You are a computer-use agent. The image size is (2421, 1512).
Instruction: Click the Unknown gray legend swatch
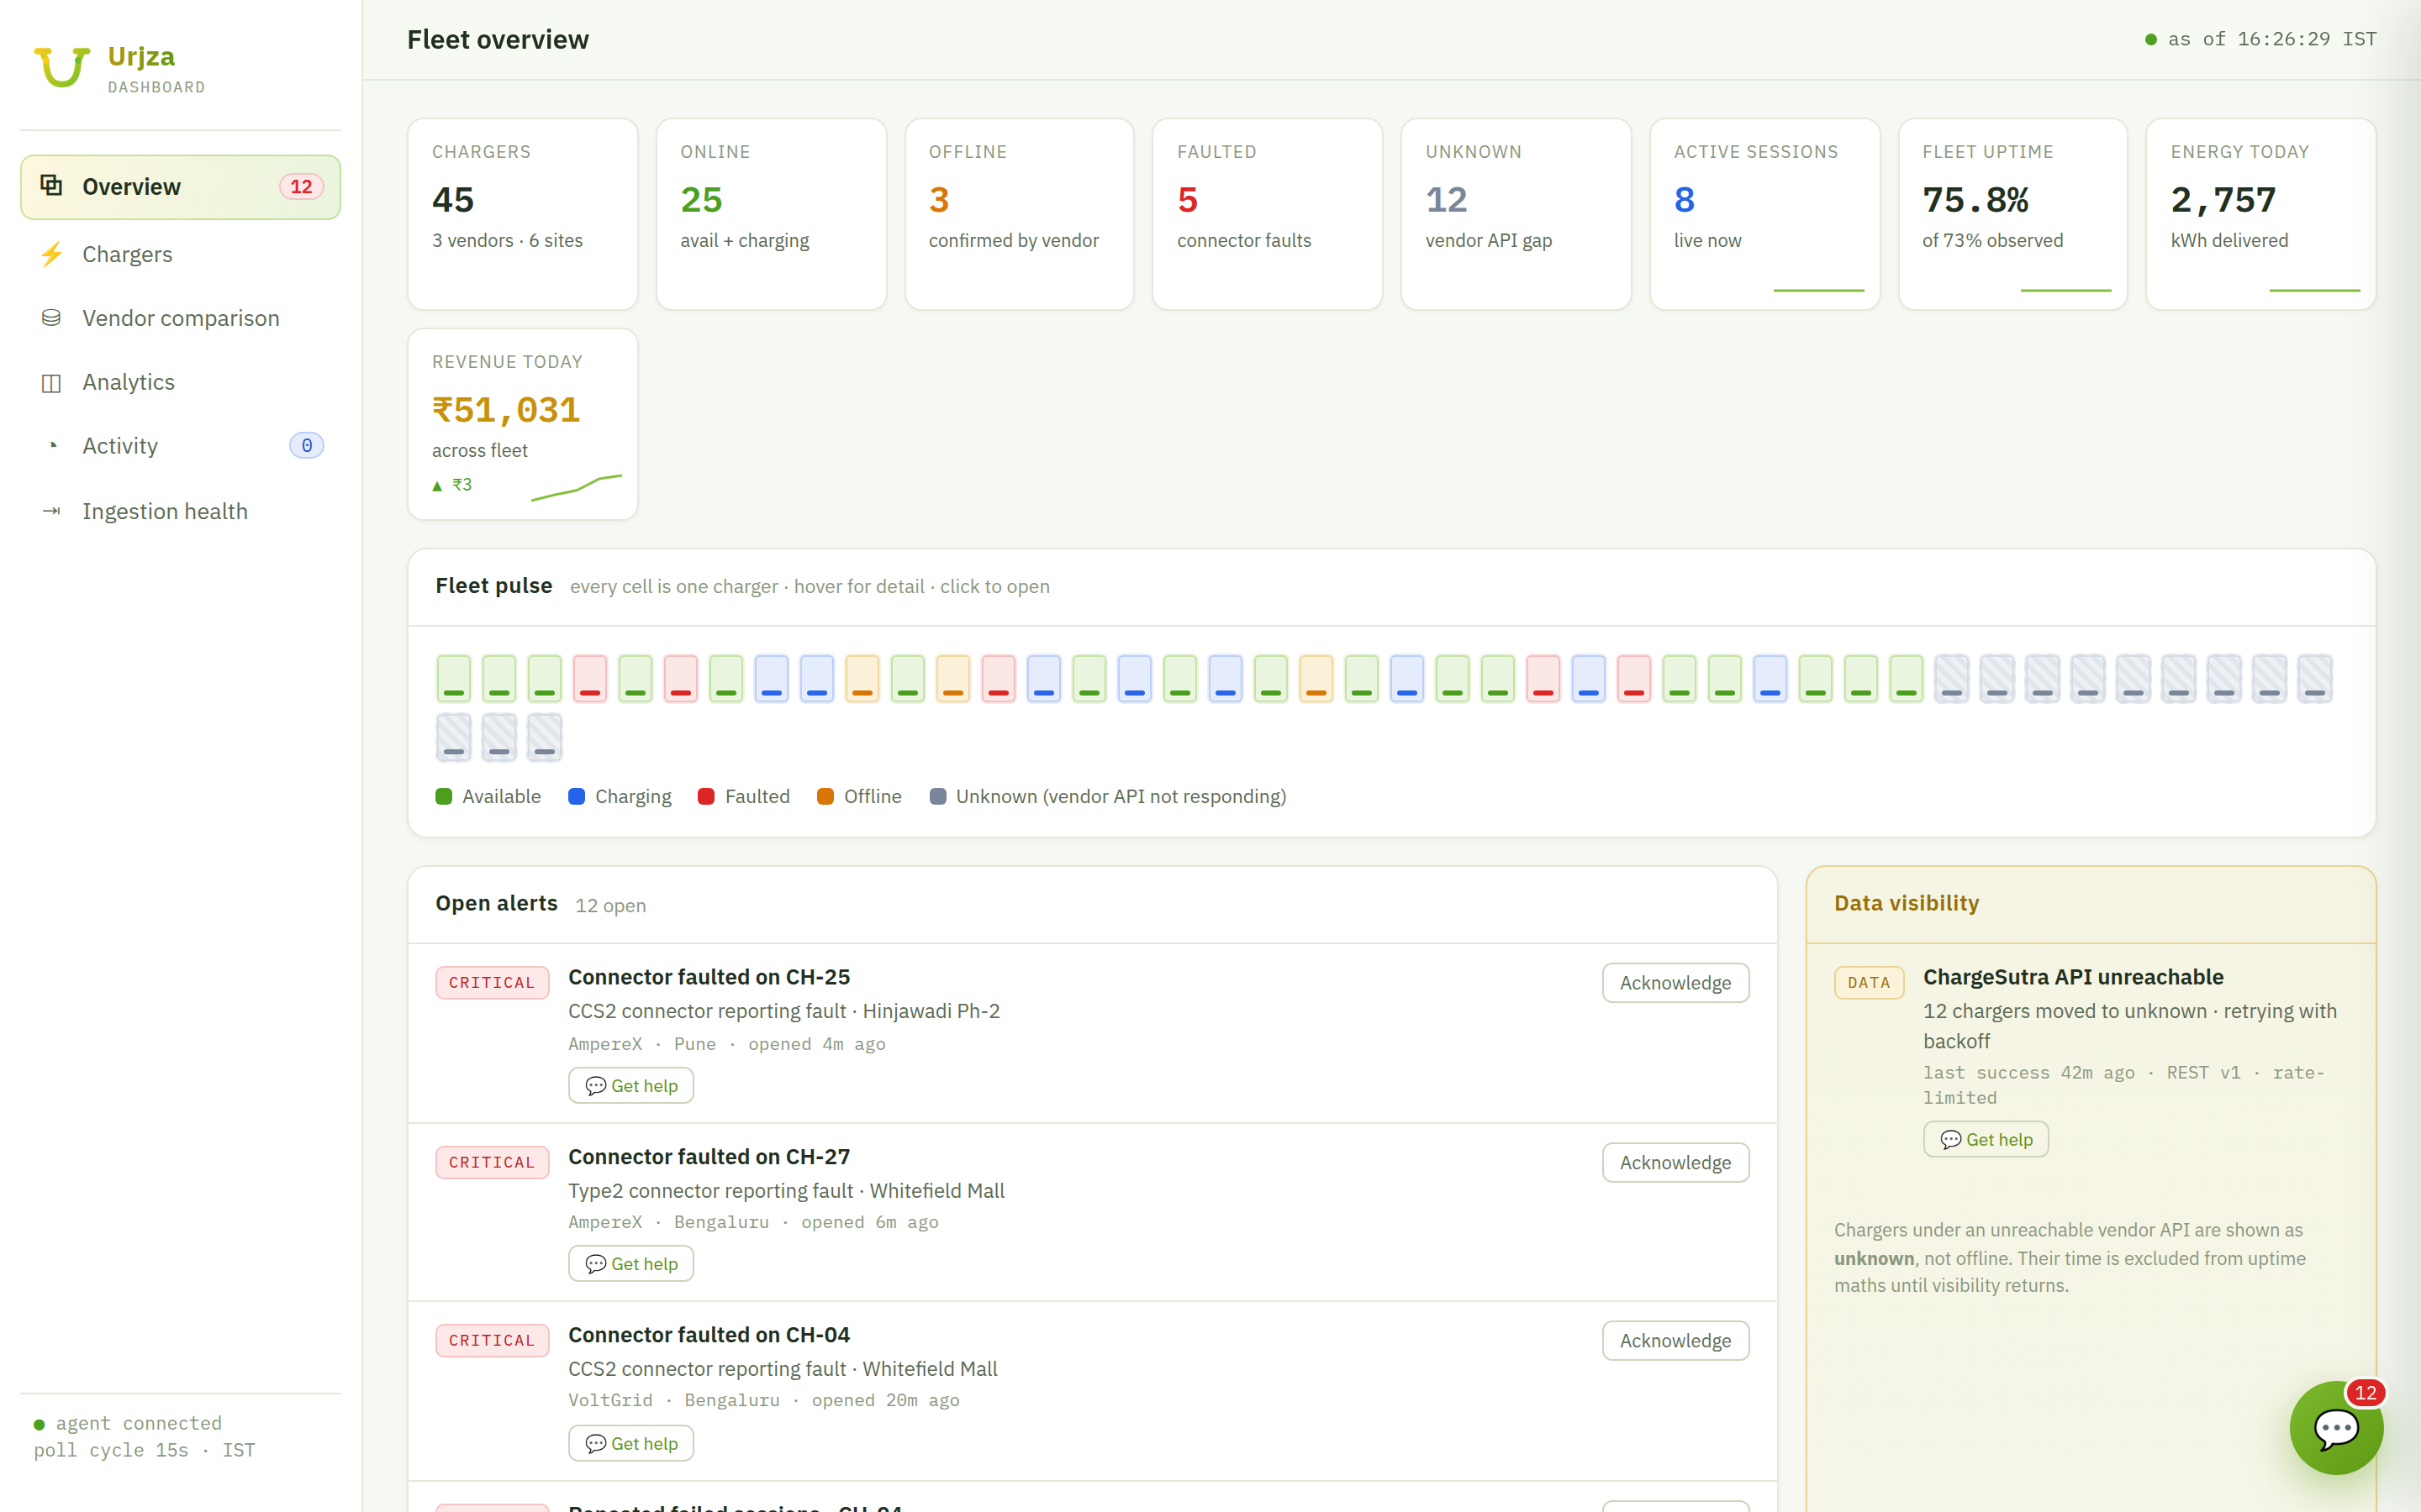tap(937, 797)
